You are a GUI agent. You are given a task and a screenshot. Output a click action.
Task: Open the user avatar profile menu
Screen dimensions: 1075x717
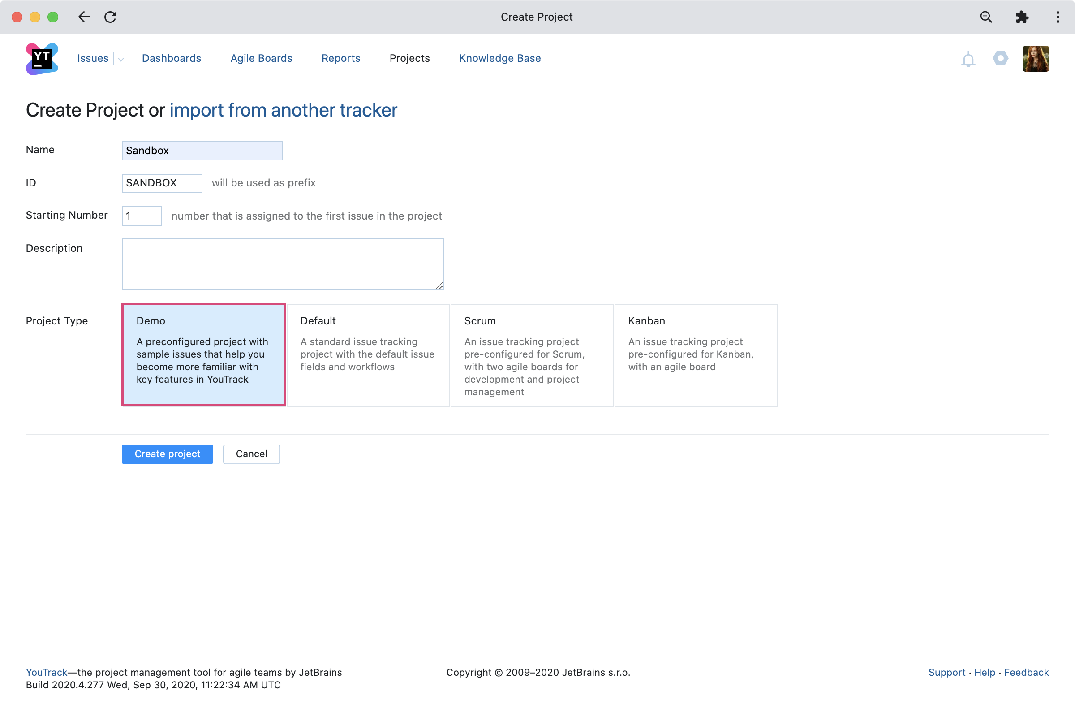(1035, 59)
